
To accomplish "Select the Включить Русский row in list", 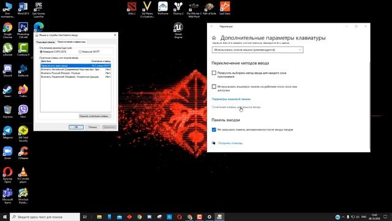I will pyautogui.click(x=75, y=73).
